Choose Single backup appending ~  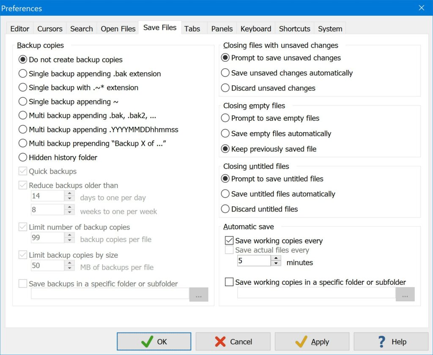pyautogui.click(x=68, y=102)
